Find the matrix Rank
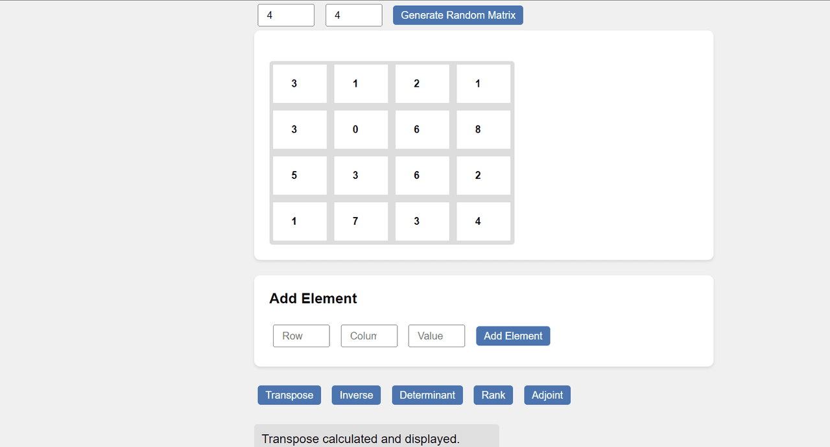Screen dimensions: 830x447 coord(493,395)
